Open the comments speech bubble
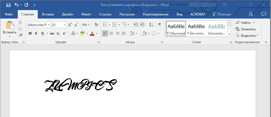Screen dimensions: 271x117 (264, 14)
